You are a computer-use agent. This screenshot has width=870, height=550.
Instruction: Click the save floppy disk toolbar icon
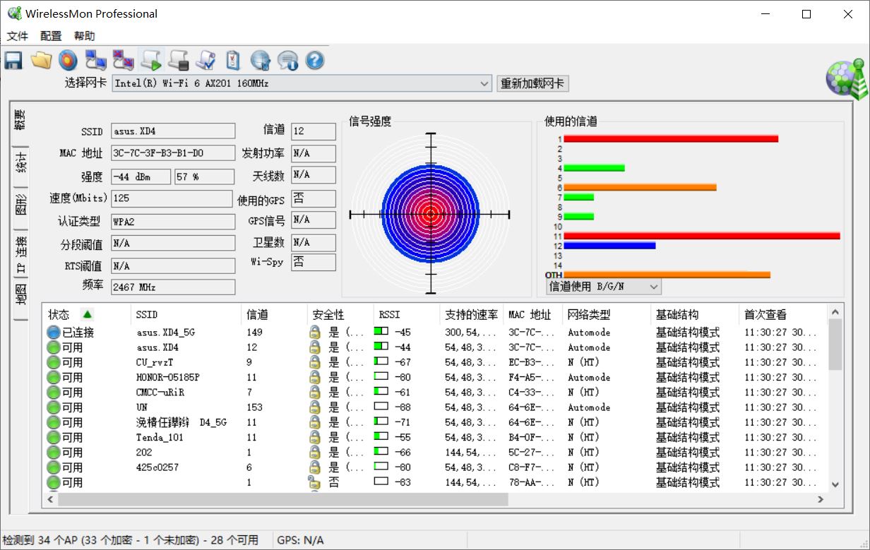[13, 61]
